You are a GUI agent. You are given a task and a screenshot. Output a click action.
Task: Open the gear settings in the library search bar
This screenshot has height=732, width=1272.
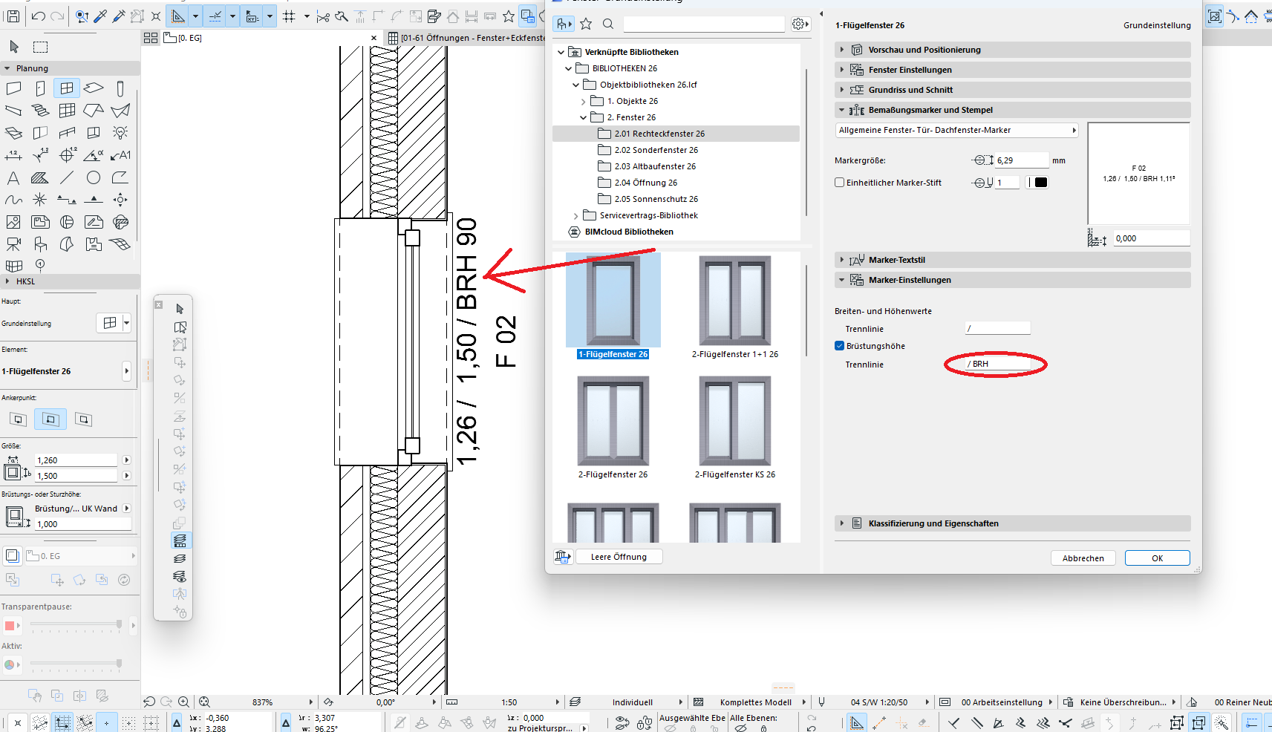coord(800,24)
